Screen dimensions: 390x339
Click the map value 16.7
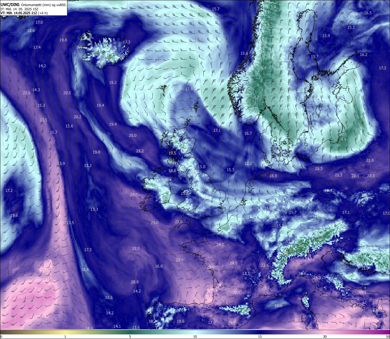(x=248, y=133)
